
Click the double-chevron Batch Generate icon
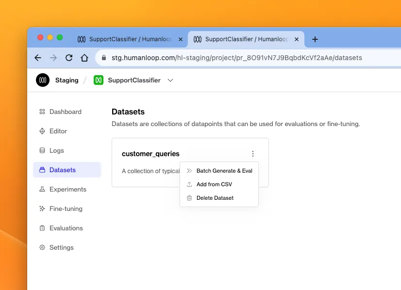click(x=189, y=171)
